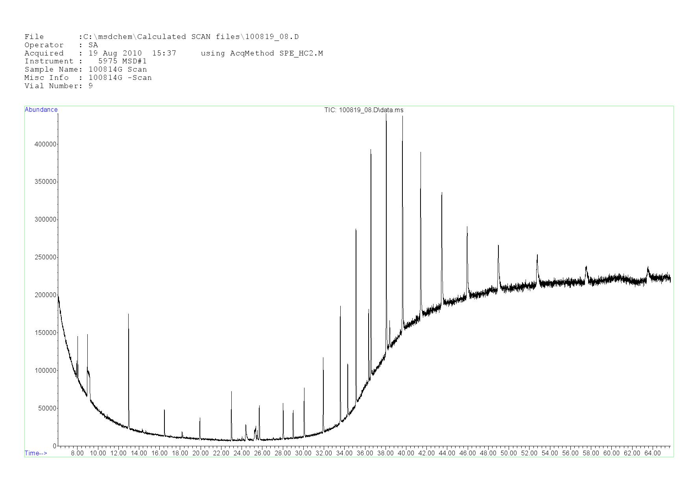Viewport: 690px width, 488px height.
Task: Click the File path line in header
Action: pyautogui.click(x=161, y=37)
